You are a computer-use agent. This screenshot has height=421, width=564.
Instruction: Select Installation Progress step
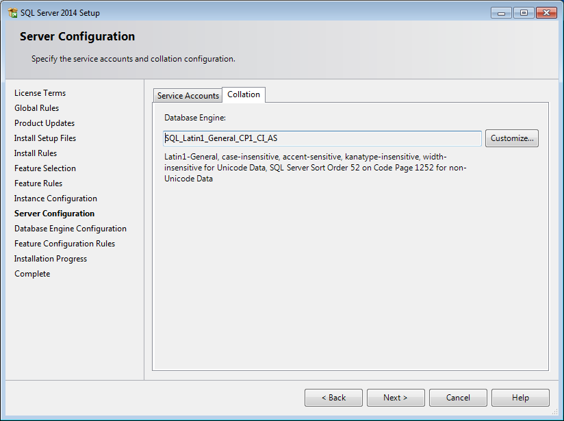[x=51, y=259]
